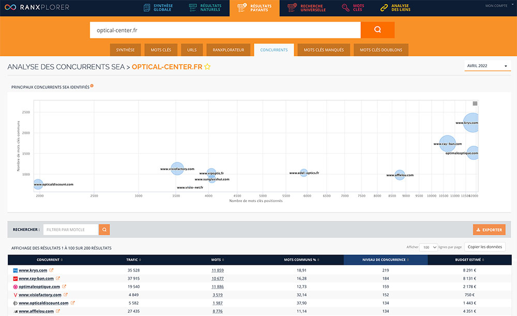Click the www.krys.com bubble in chart

click(472, 123)
